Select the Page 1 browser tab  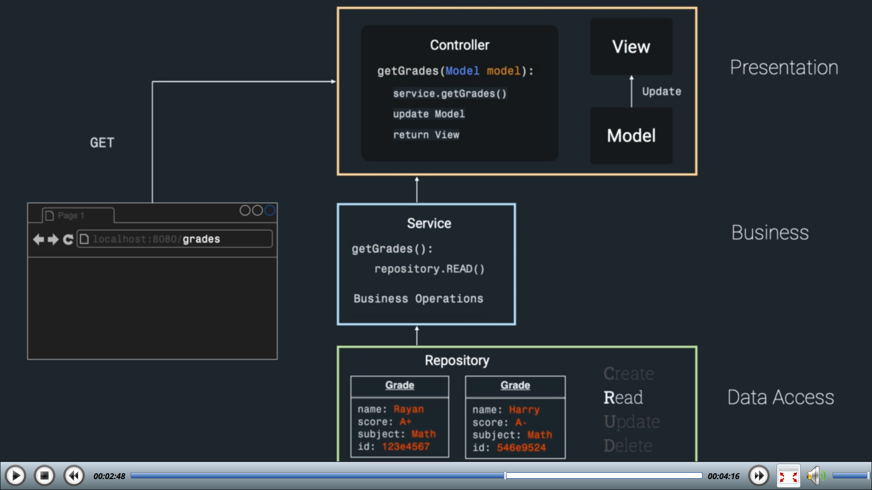point(77,216)
